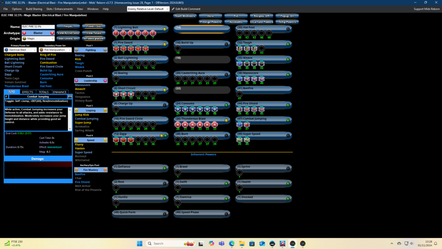The image size is (442, 249).
Task: Open the Windows Start menu
Action: [140, 243]
